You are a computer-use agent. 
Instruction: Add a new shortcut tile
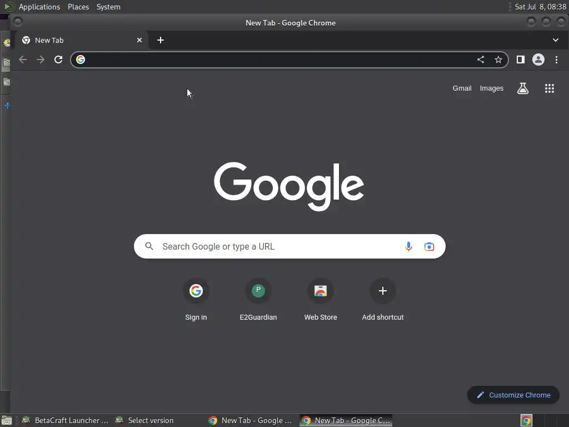tap(383, 300)
